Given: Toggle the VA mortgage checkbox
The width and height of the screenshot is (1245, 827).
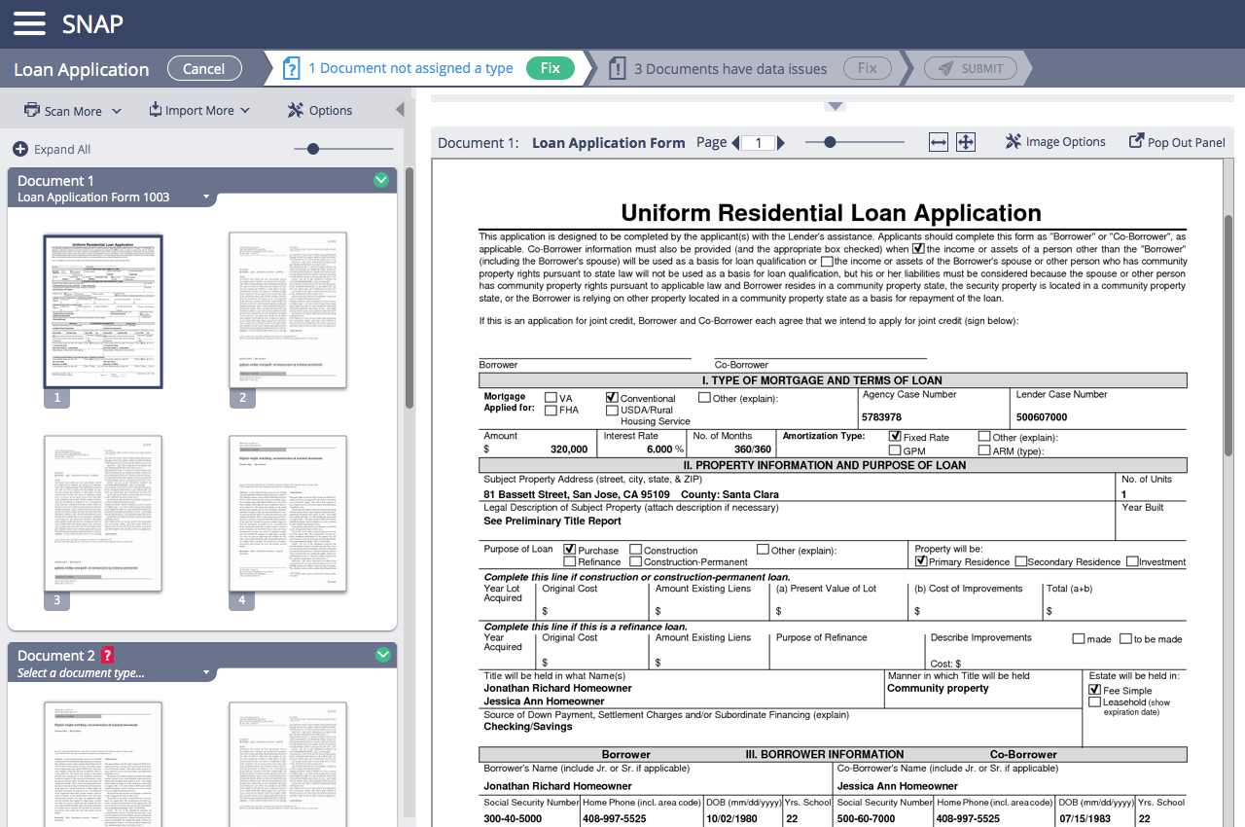Looking at the screenshot, I should (x=551, y=398).
